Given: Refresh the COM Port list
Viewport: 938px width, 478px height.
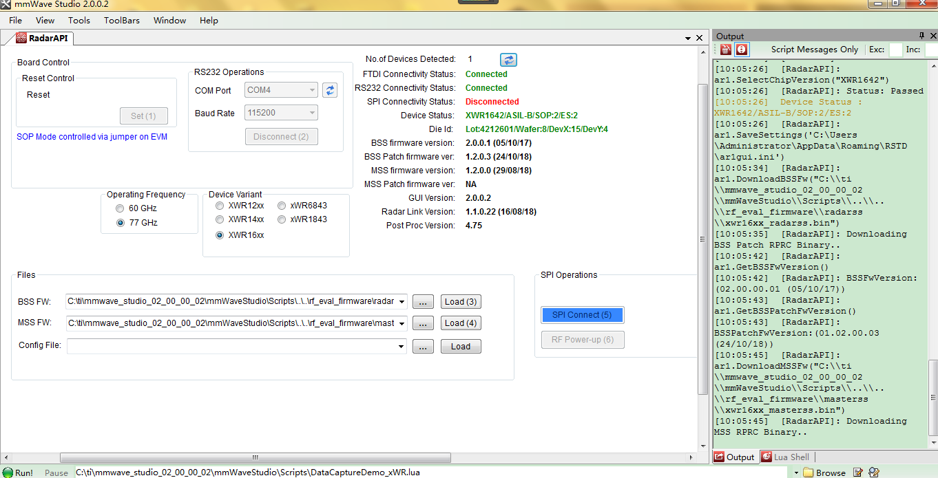Looking at the screenshot, I should (x=330, y=90).
